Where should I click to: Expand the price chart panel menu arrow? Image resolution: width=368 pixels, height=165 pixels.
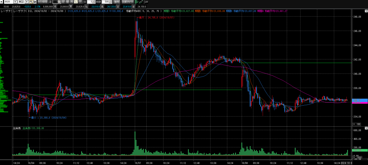366,10
